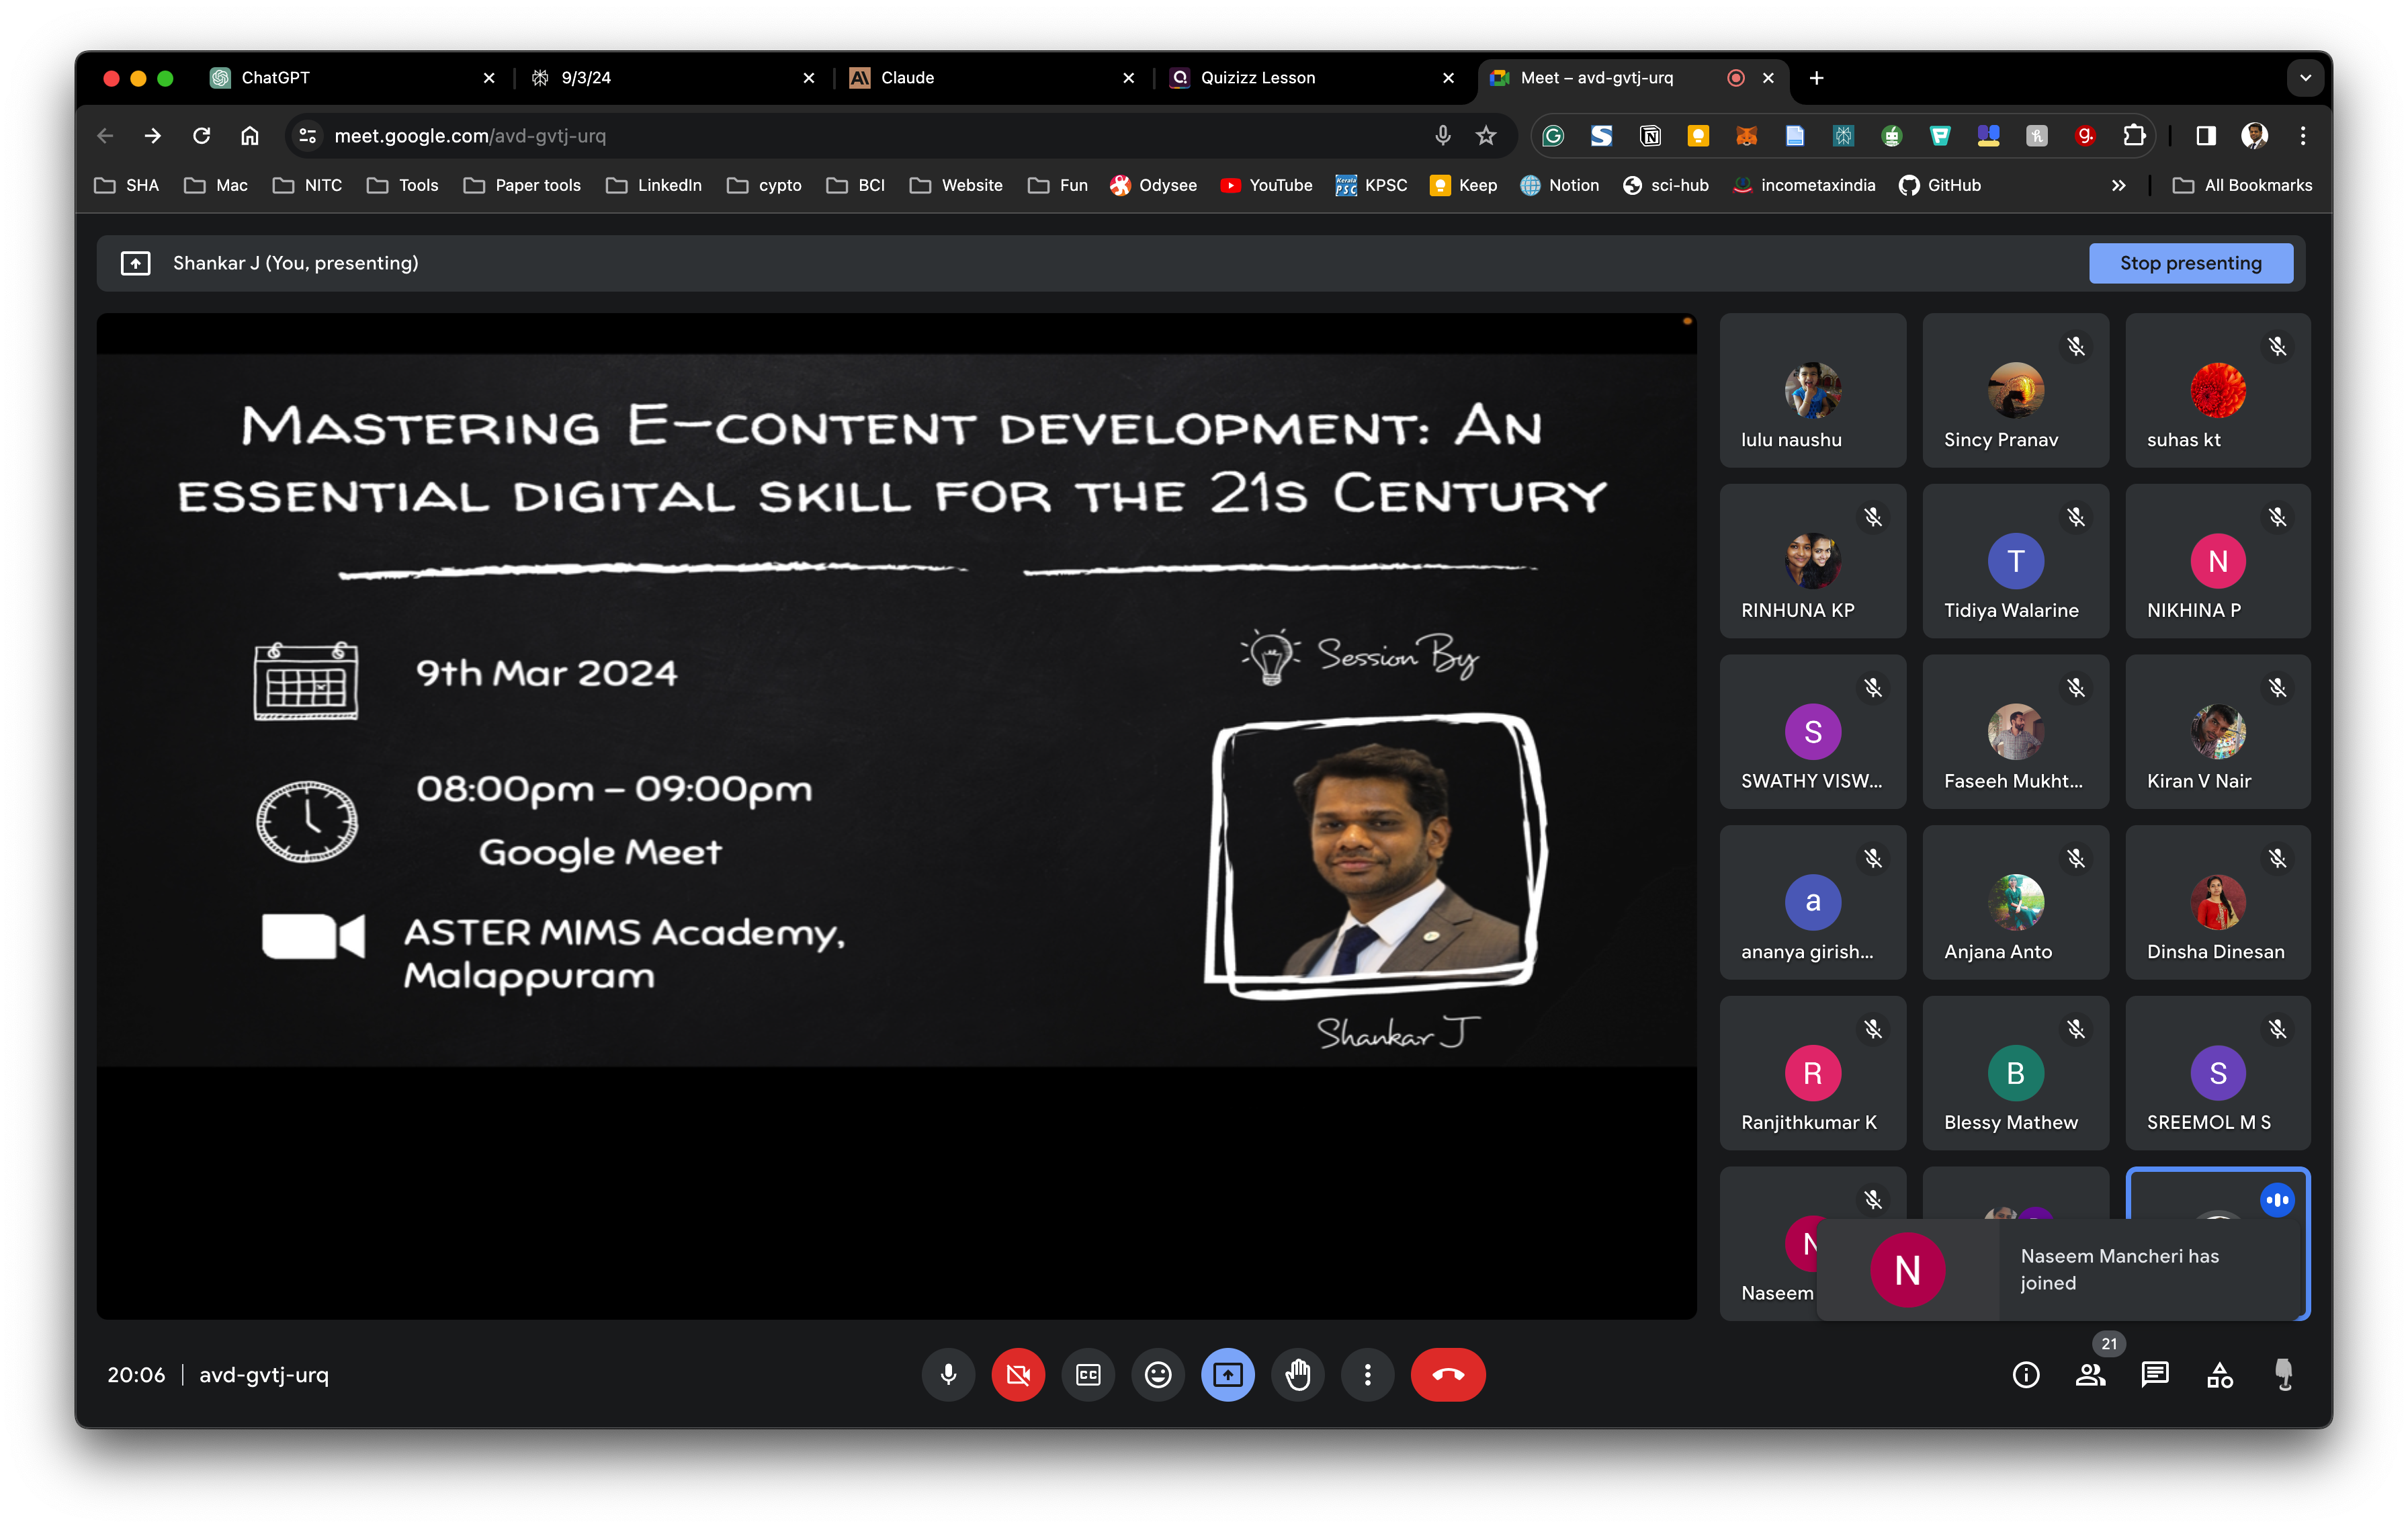Toggle closed captions in Meet

(1087, 1374)
